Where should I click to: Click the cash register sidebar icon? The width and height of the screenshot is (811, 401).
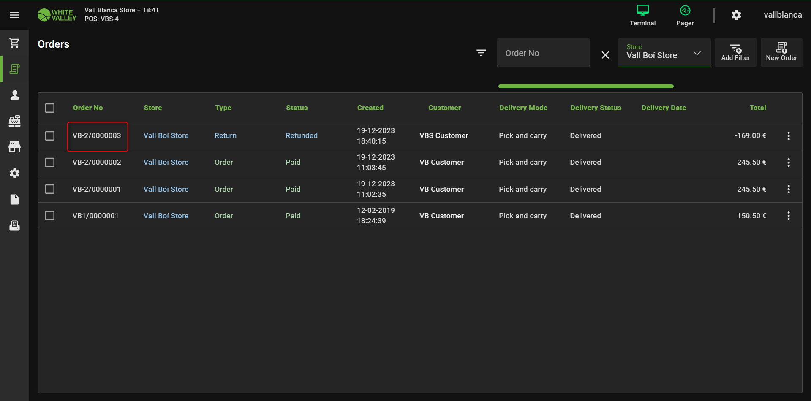[15, 121]
